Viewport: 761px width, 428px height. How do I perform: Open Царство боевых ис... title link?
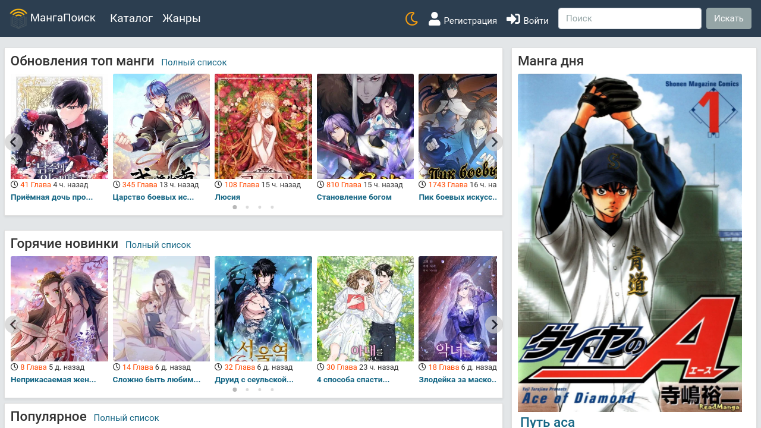(153, 197)
